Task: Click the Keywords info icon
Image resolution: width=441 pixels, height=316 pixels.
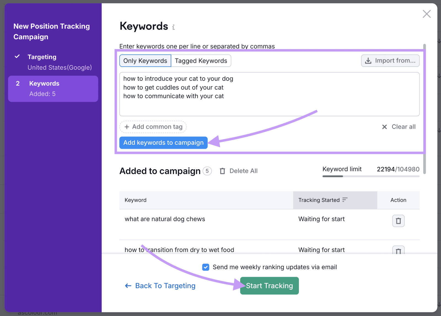Action: coord(173,27)
